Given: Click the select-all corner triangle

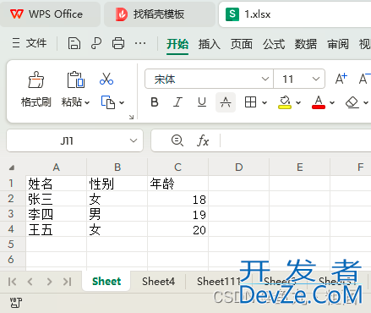Looking at the screenshot, I should (12, 167).
